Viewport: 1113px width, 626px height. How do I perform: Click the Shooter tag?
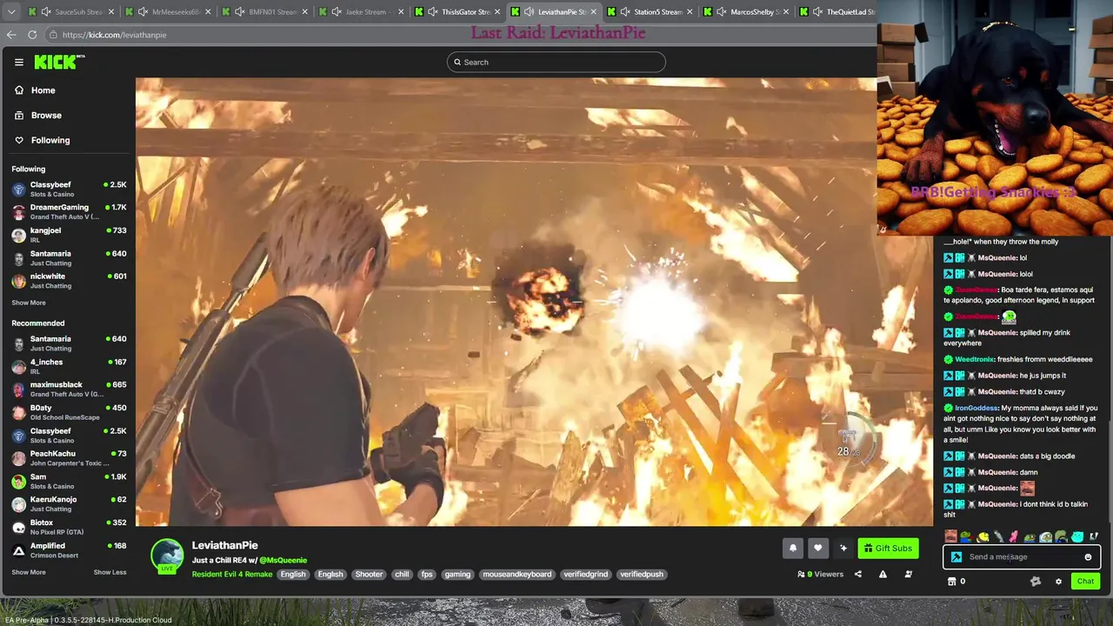[369, 574]
